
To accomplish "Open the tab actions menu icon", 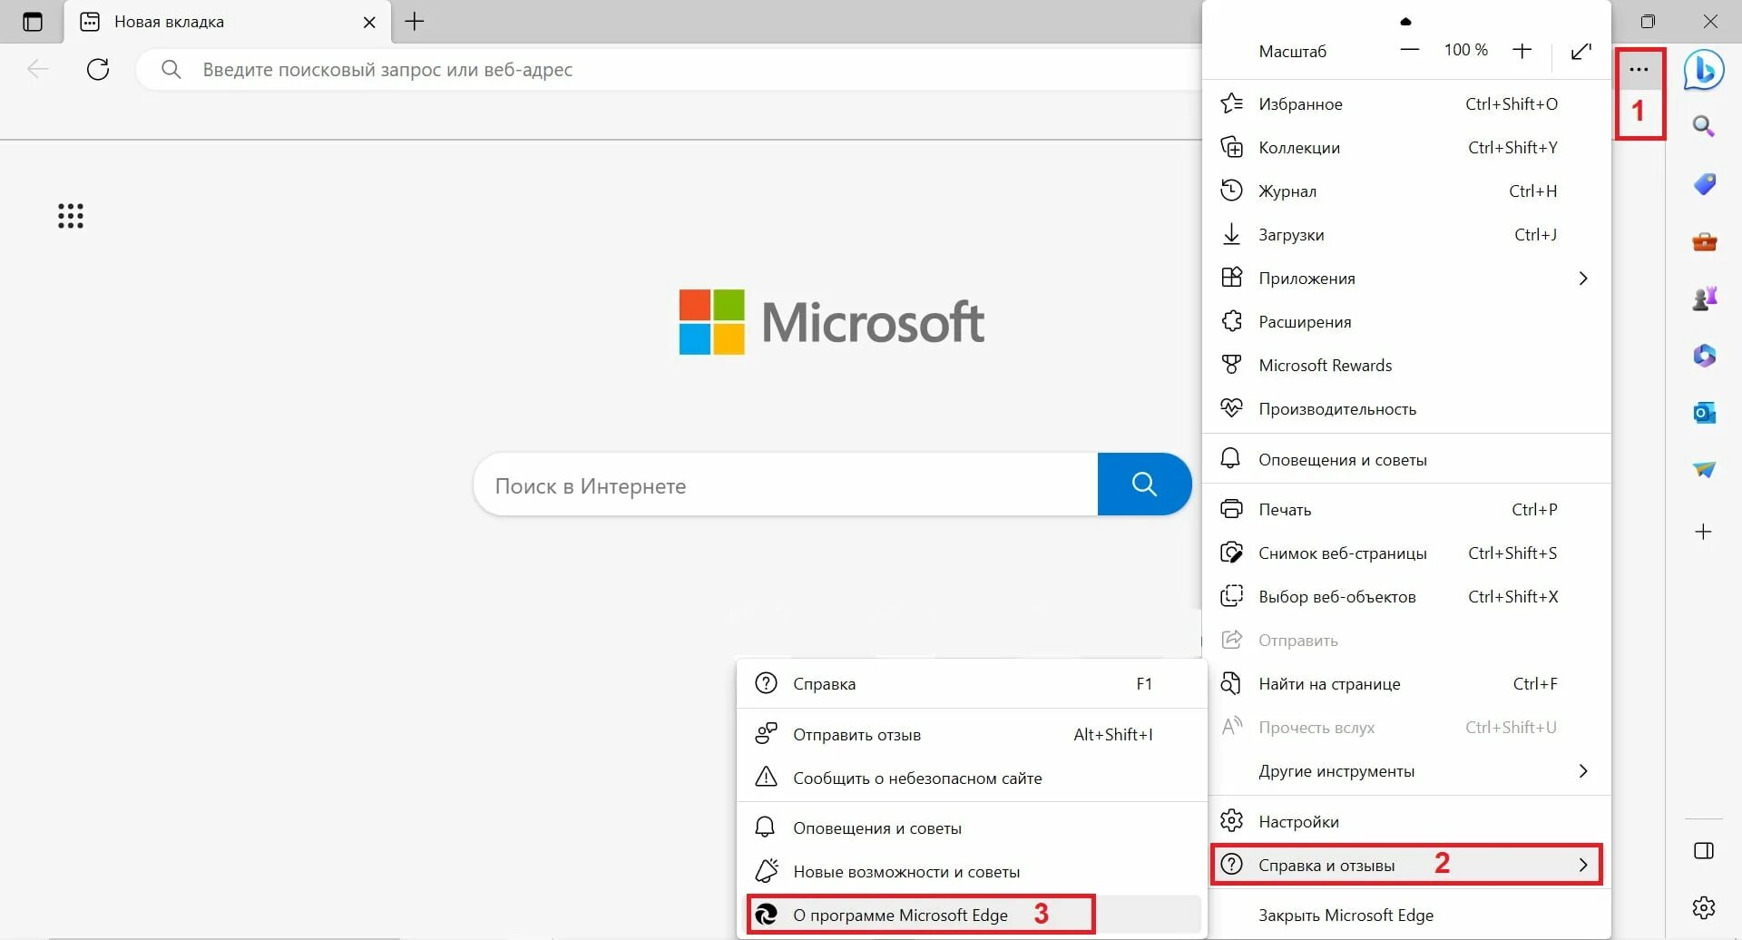I will [x=33, y=22].
